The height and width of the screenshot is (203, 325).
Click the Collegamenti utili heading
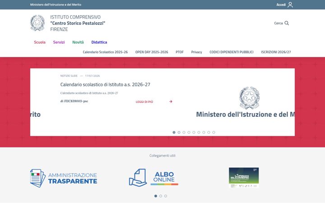tap(162, 156)
